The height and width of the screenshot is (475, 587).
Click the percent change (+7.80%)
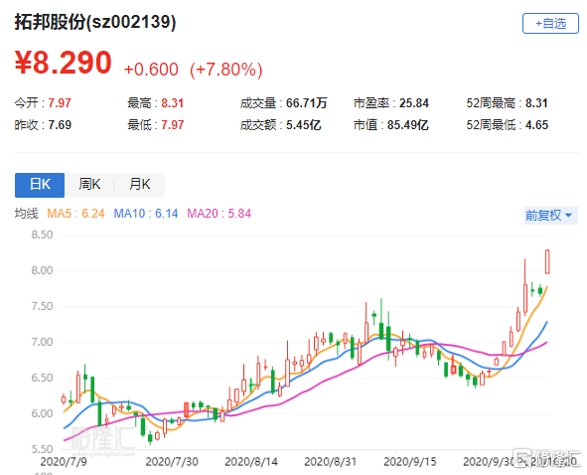pyautogui.click(x=226, y=70)
